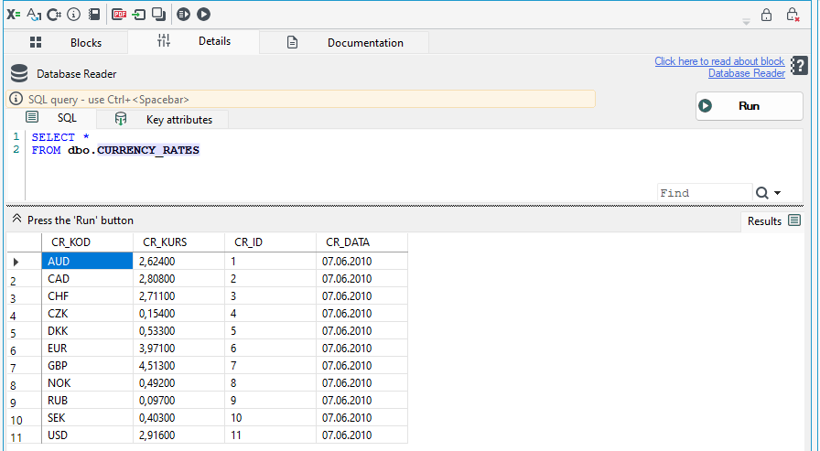Switch to the Blocks tab
Viewport: 820px width, 451px height.
point(66,42)
